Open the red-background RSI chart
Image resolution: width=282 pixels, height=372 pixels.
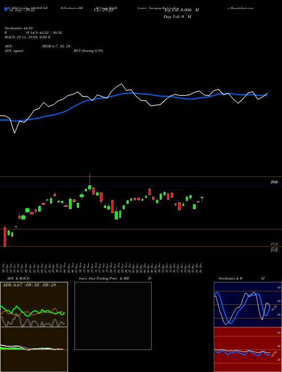248,349
